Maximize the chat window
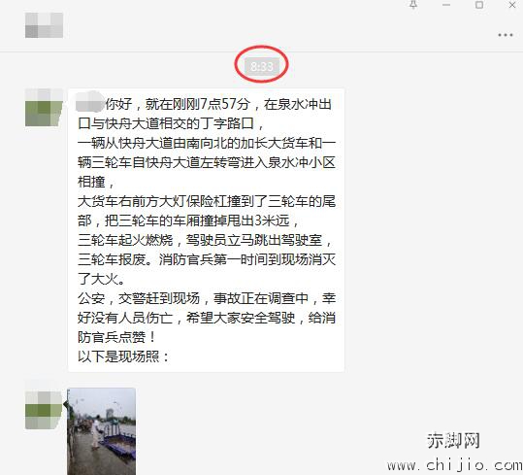523x475 pixels. coord(479,5)
